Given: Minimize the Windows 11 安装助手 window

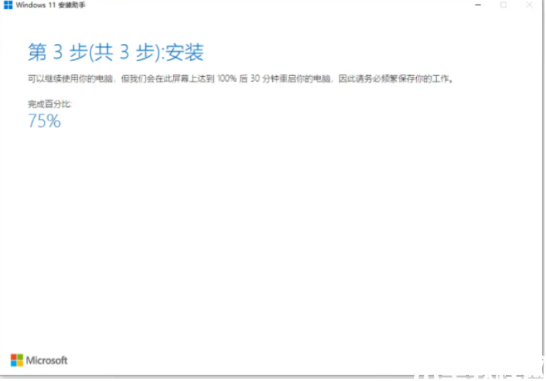Looking at the screenshot, I should [x=478, y=5].
